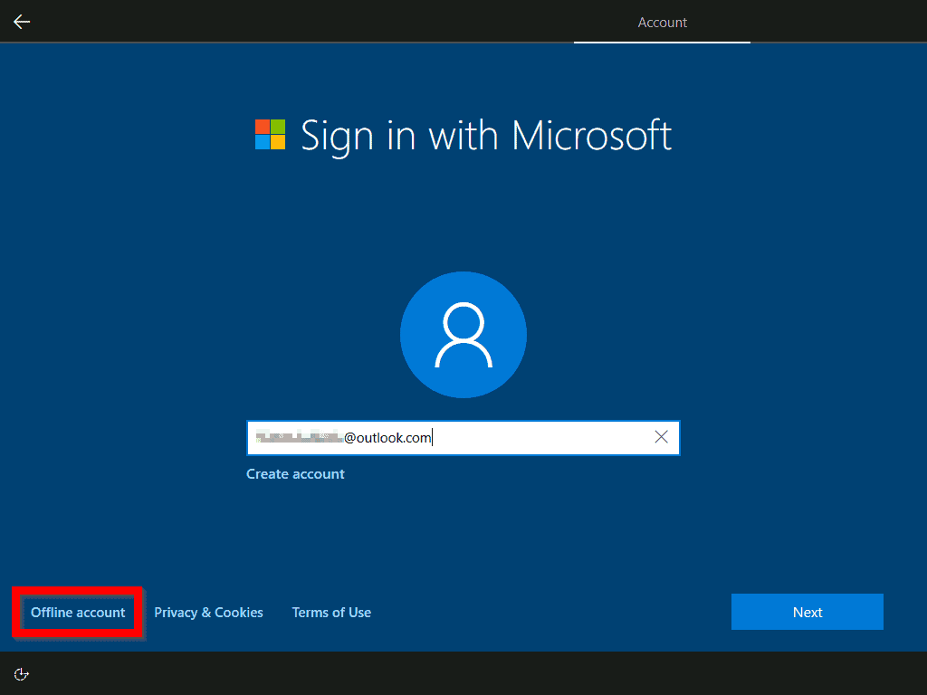
Task: Open Privacy & Cookies link
Action: click(x=208, y=613)
